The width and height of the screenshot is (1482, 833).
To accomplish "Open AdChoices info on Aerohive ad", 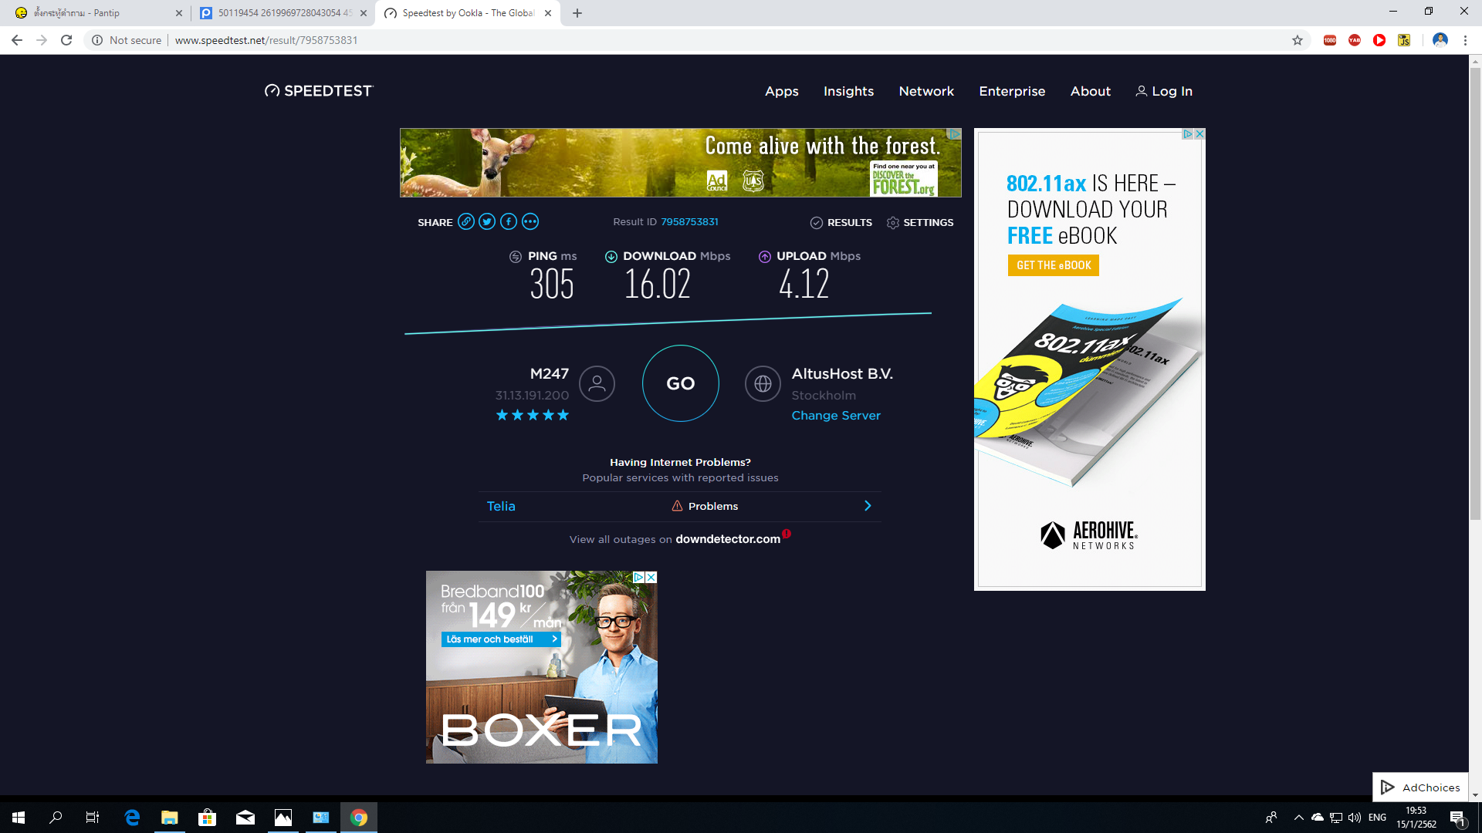I will click(x=1188, y=134).
